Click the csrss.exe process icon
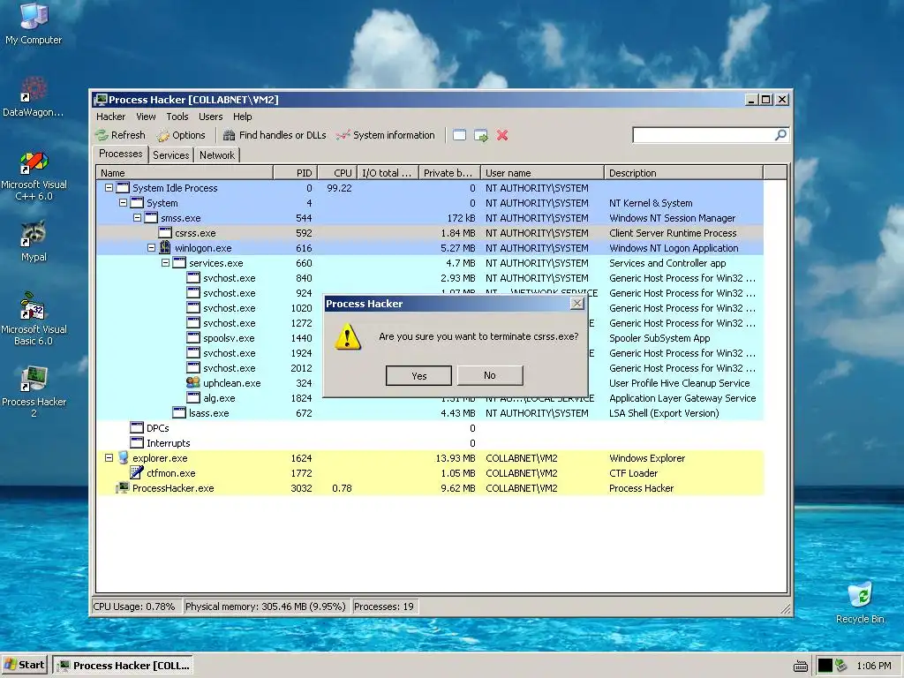Image resolution: width=904 pixels, height=678 pixels. pyautogui.click(x=165, y=233)
